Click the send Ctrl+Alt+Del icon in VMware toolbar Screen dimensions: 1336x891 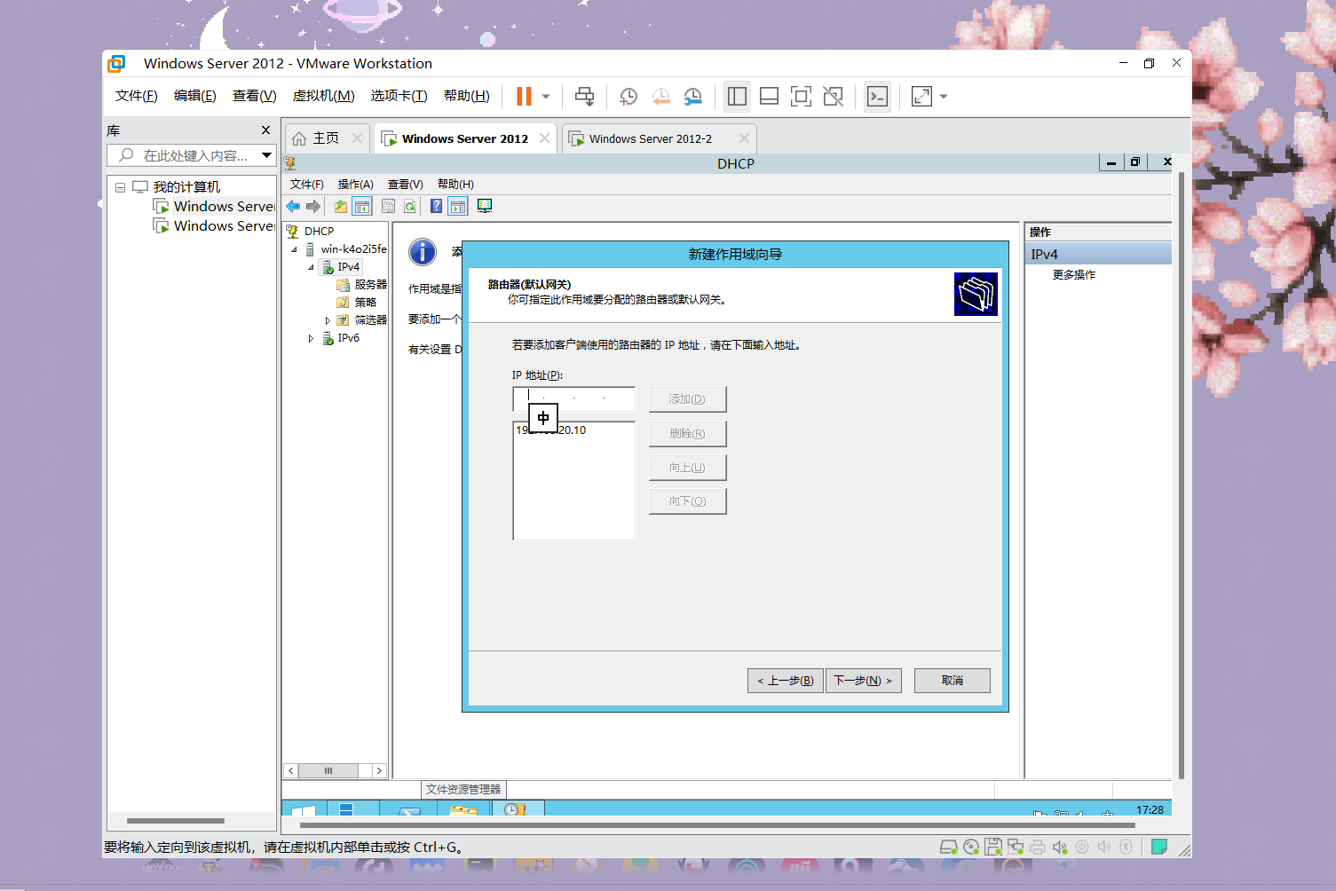(x=584, y=96)
